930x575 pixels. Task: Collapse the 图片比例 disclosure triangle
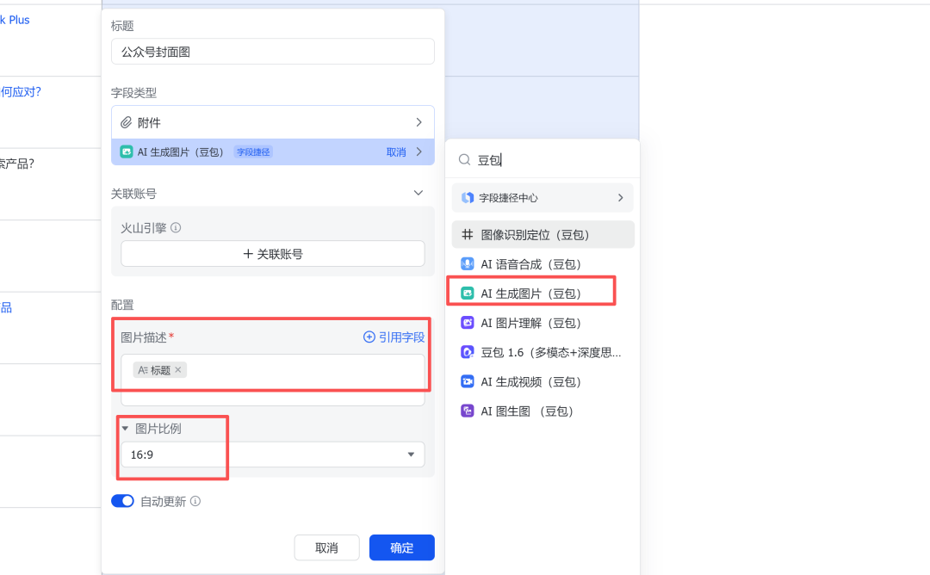coord(125,429)
